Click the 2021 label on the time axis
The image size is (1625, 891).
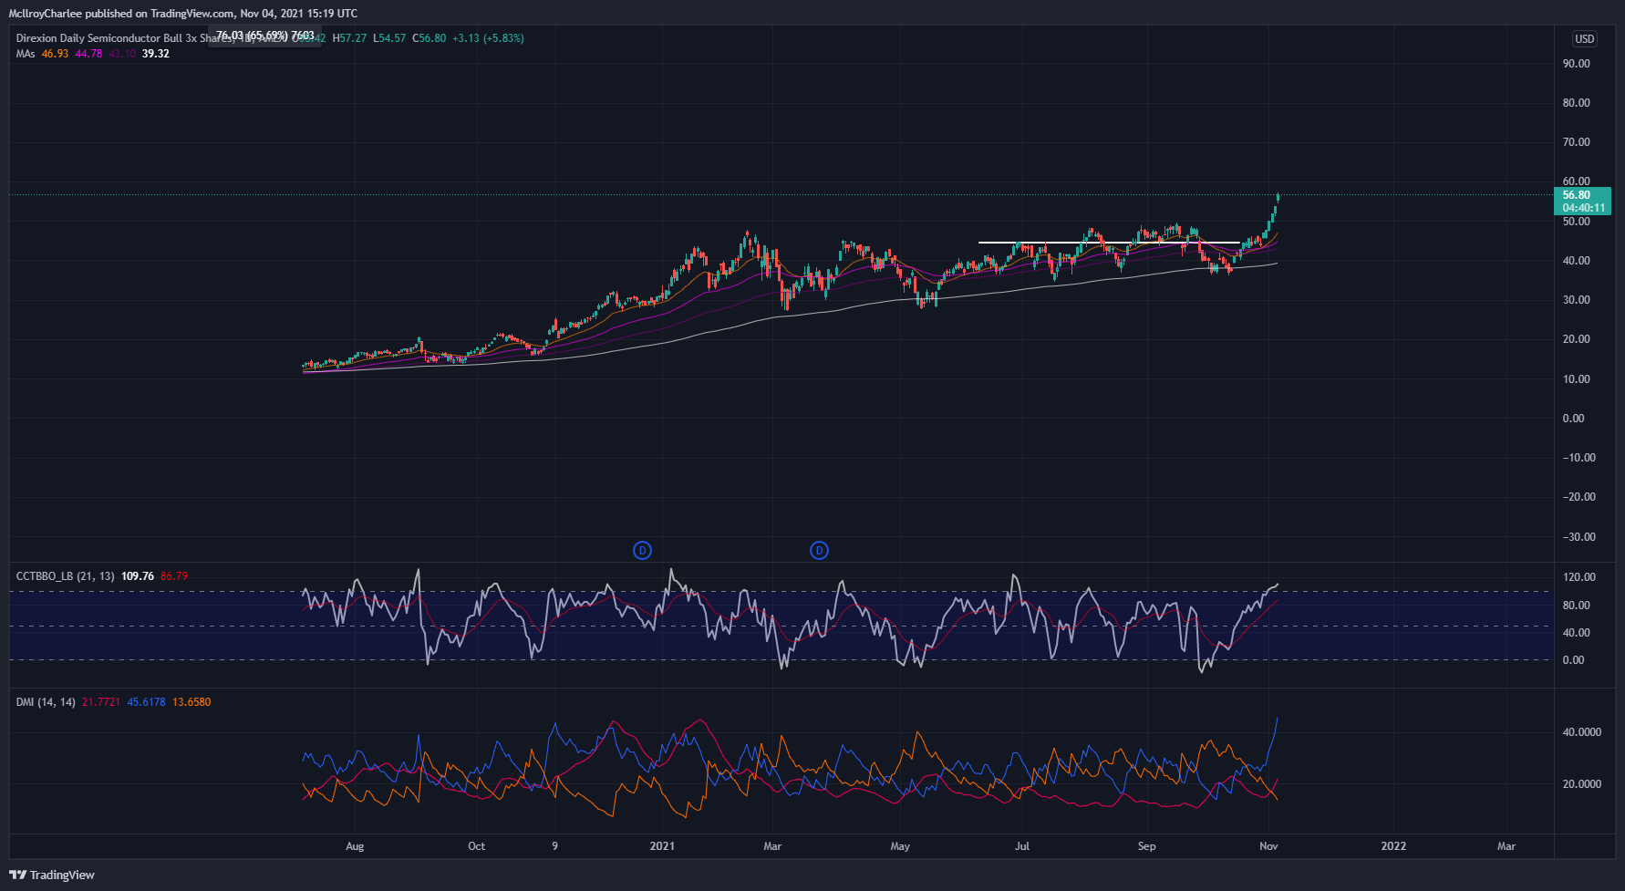(x=662, y=846)
